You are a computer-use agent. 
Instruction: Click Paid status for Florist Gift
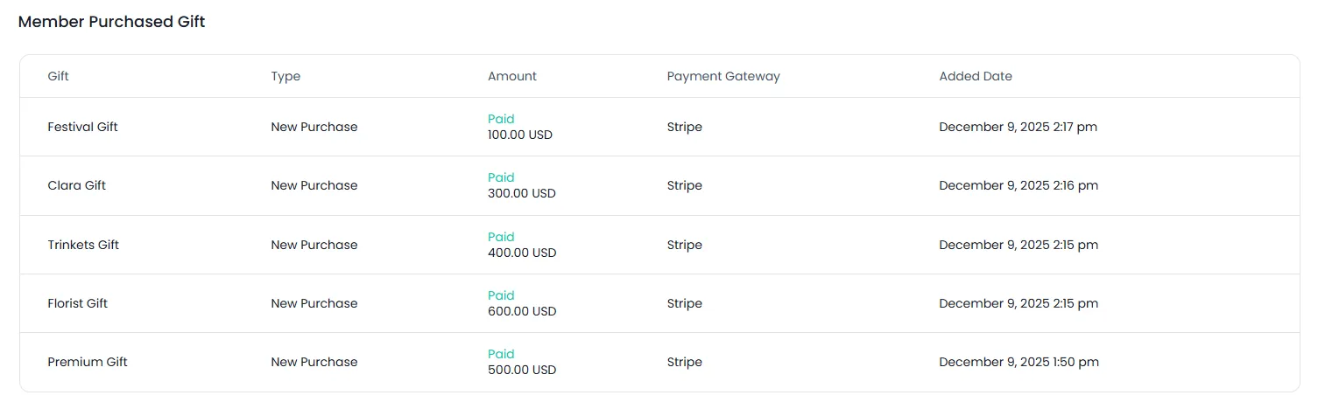click(501, 295)
